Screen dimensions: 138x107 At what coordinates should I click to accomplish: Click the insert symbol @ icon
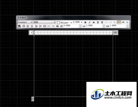57,26
